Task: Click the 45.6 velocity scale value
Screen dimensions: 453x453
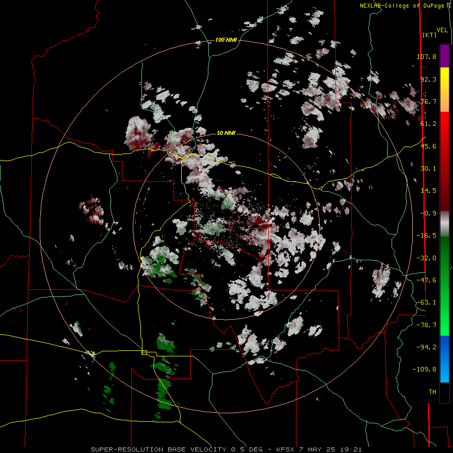Action: [428, 146]
